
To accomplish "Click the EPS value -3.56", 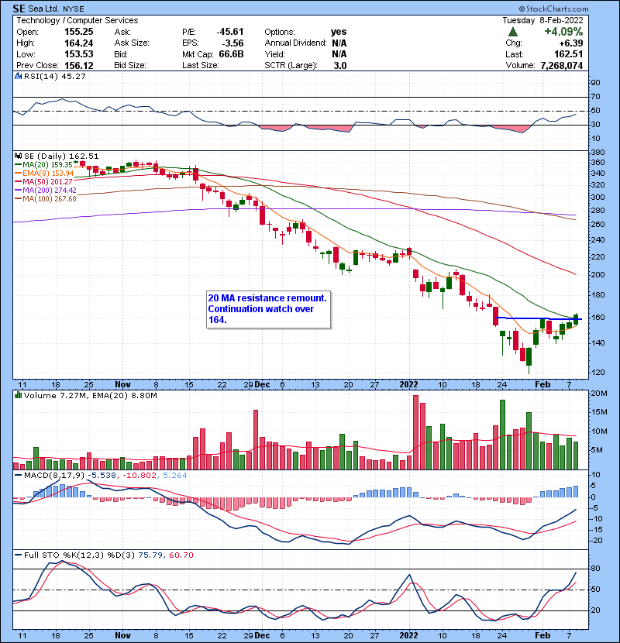I will click(232, 43).
